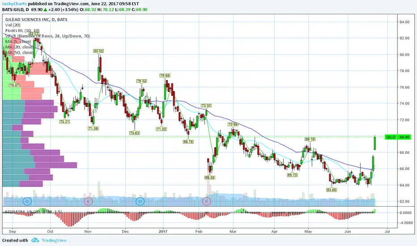Select the 63.88 pivot low label
Screen dimensions: 417x246
click(x=332, y=190)
